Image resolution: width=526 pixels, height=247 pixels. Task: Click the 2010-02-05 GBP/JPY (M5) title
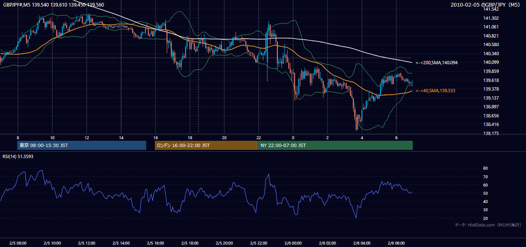486,5
